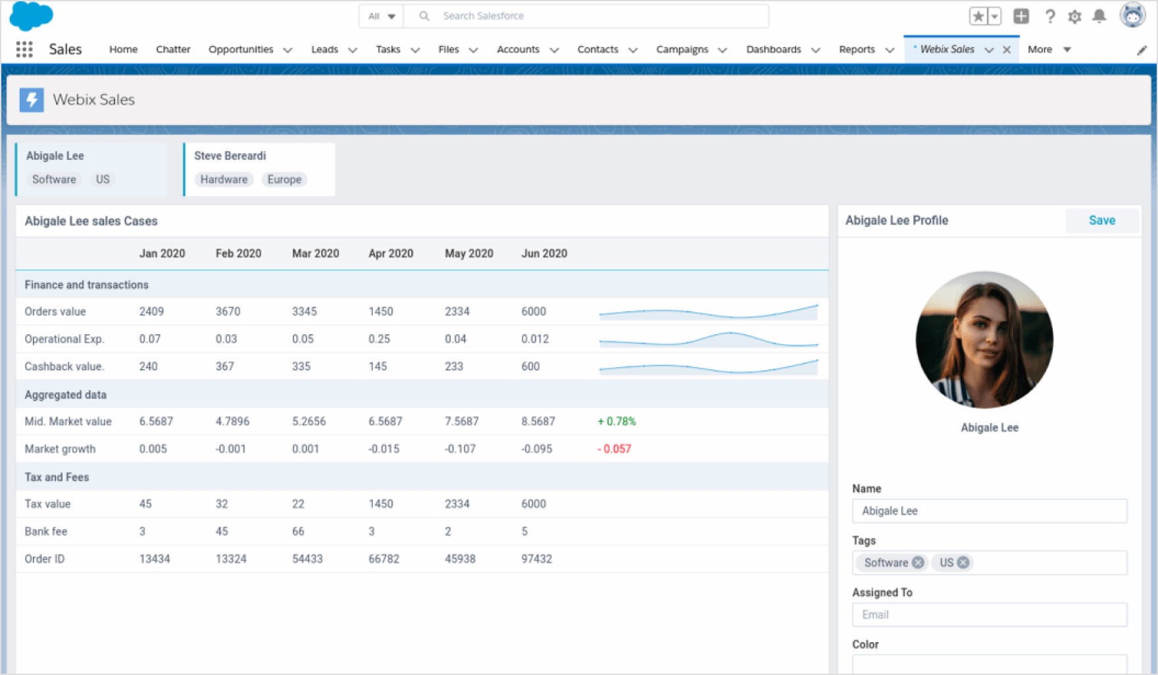The height and width of the screenshot is (675, 1158).
Task: Click the Tax and Fees group row
Action: [x=422, y=477]
